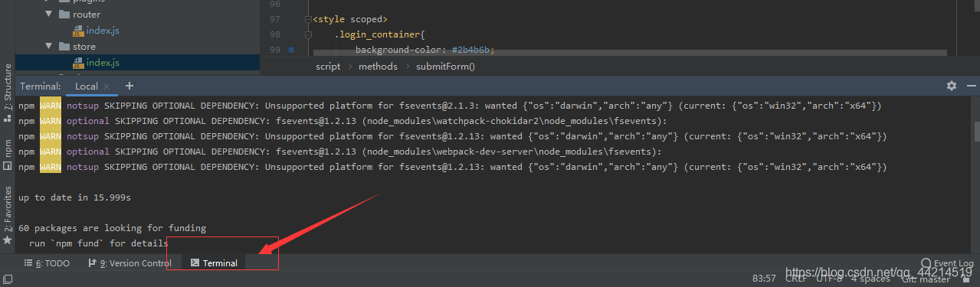Hide the terminal panel with minimize icon
This screenshot has height=287, width=980.
[x=971, y=86]
